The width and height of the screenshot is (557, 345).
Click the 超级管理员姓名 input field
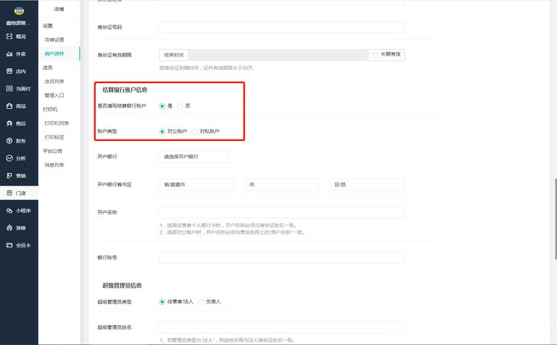click(x=281, y=327)
